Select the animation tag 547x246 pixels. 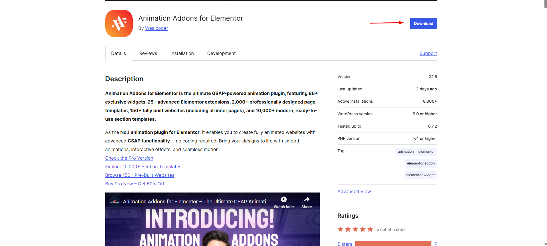tap(406, 152)
